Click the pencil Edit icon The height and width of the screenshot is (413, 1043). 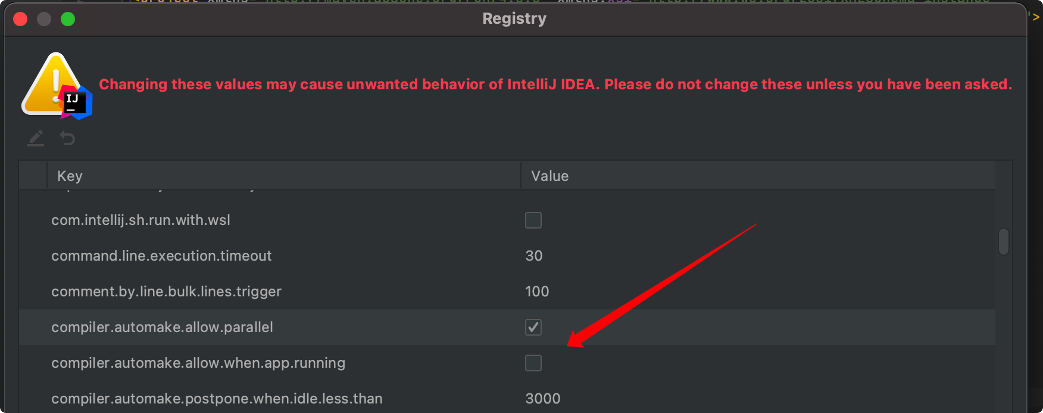tap(36, 139)
